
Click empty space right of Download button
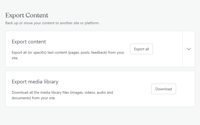(186, 89)
